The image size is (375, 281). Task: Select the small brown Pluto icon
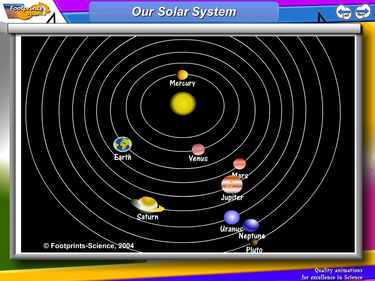coord(254,242)
